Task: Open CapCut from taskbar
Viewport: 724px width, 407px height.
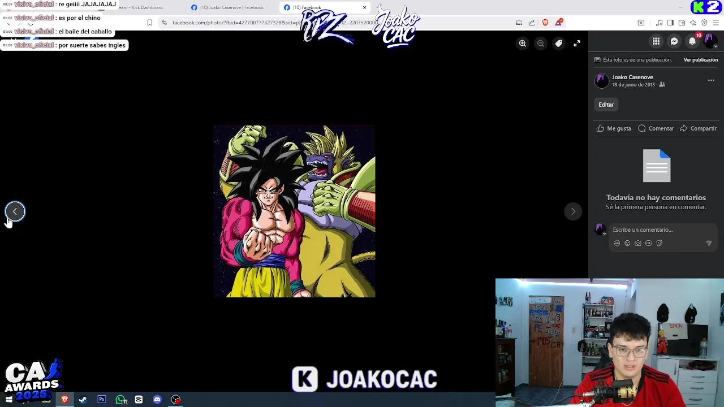Action: 139,400
